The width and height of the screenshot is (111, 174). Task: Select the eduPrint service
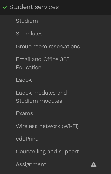click(27, 139)
